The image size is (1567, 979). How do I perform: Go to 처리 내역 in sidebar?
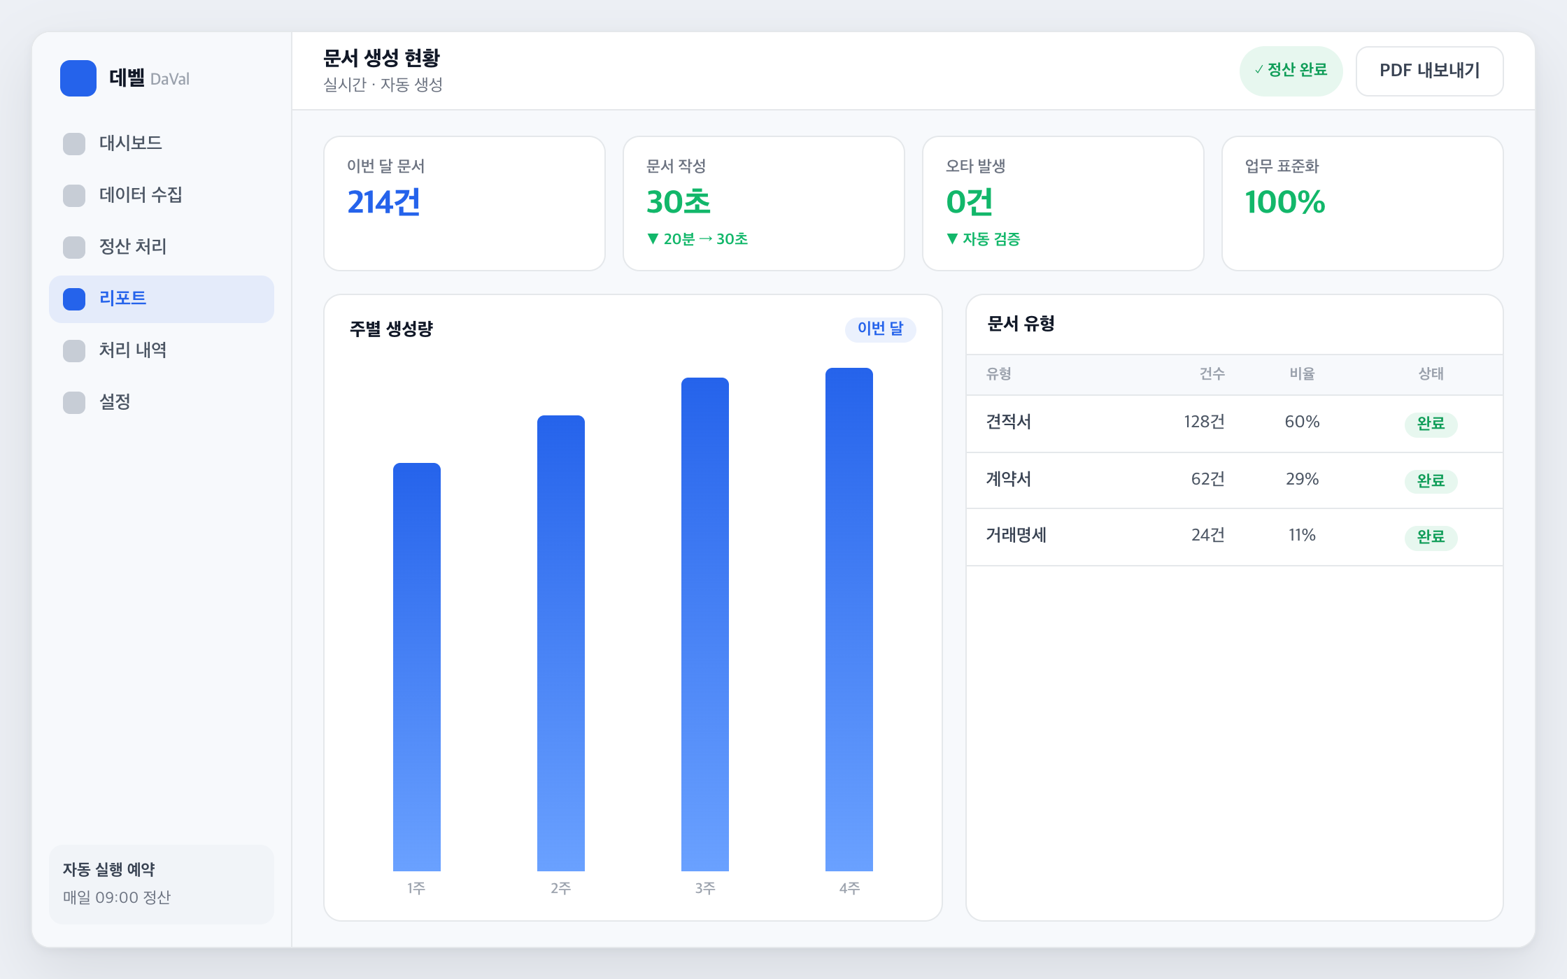coord(162,351)
